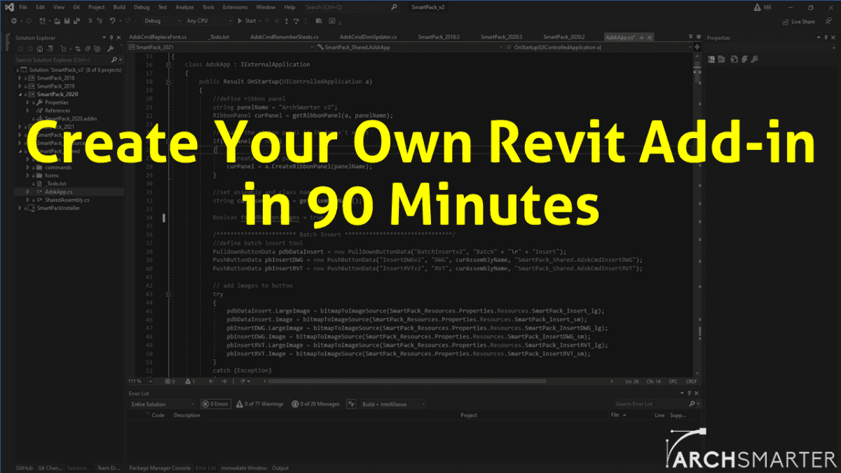Open the Git menu
This screenshot has height=473, width=841.
(76, 7)
